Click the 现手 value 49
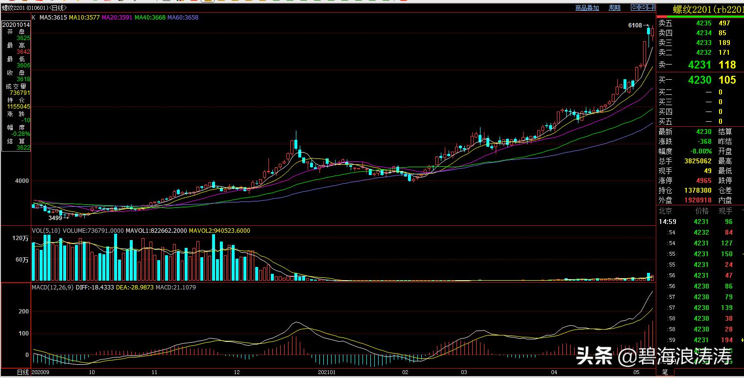 708,171
